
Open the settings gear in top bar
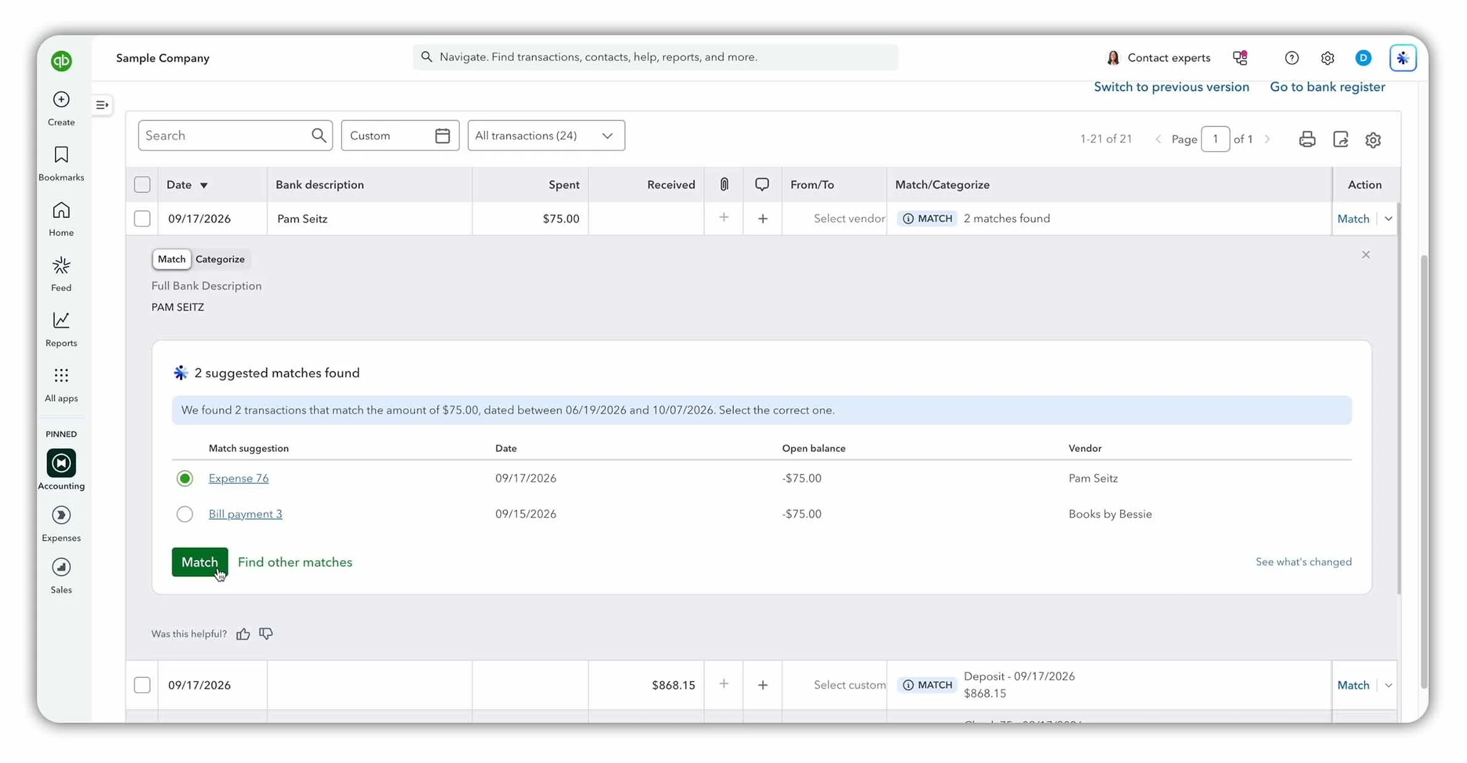click(x=1328, y=58)
